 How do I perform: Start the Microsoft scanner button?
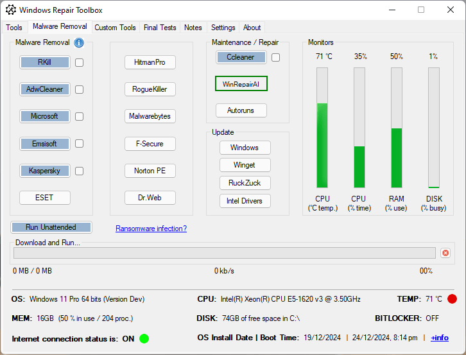click(x=45, y=116)
